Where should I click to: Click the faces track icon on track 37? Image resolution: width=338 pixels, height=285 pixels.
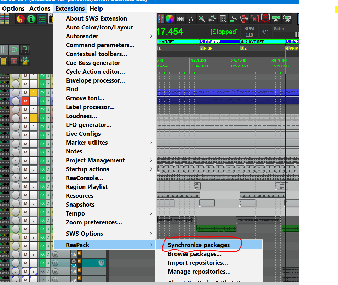click(101, 263)
